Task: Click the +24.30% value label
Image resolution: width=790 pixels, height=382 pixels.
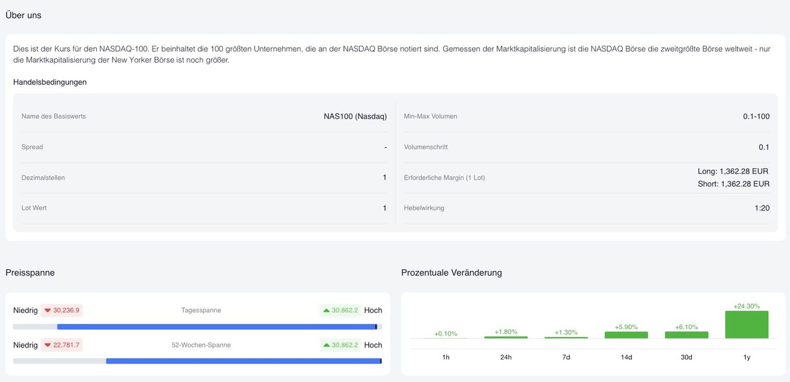Action: point(747,306)
